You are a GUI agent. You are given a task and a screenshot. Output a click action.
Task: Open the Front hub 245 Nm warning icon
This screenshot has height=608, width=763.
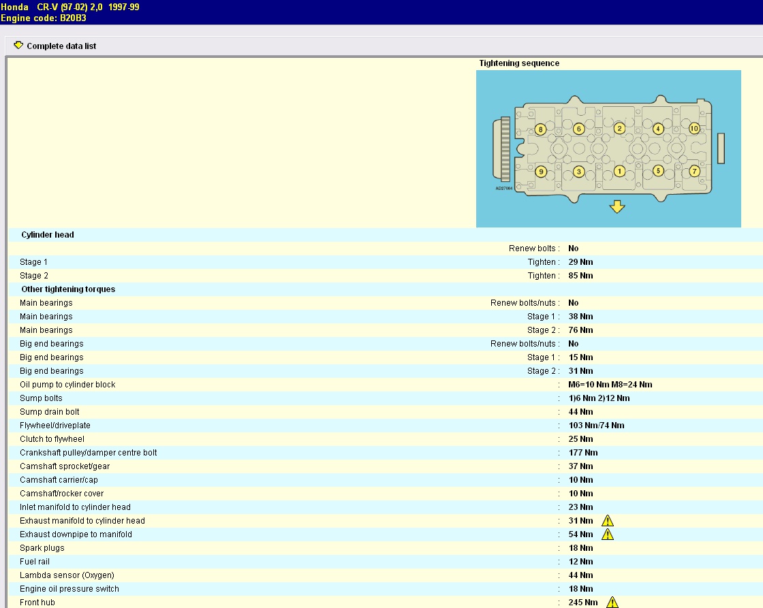[x=612, y=603]
